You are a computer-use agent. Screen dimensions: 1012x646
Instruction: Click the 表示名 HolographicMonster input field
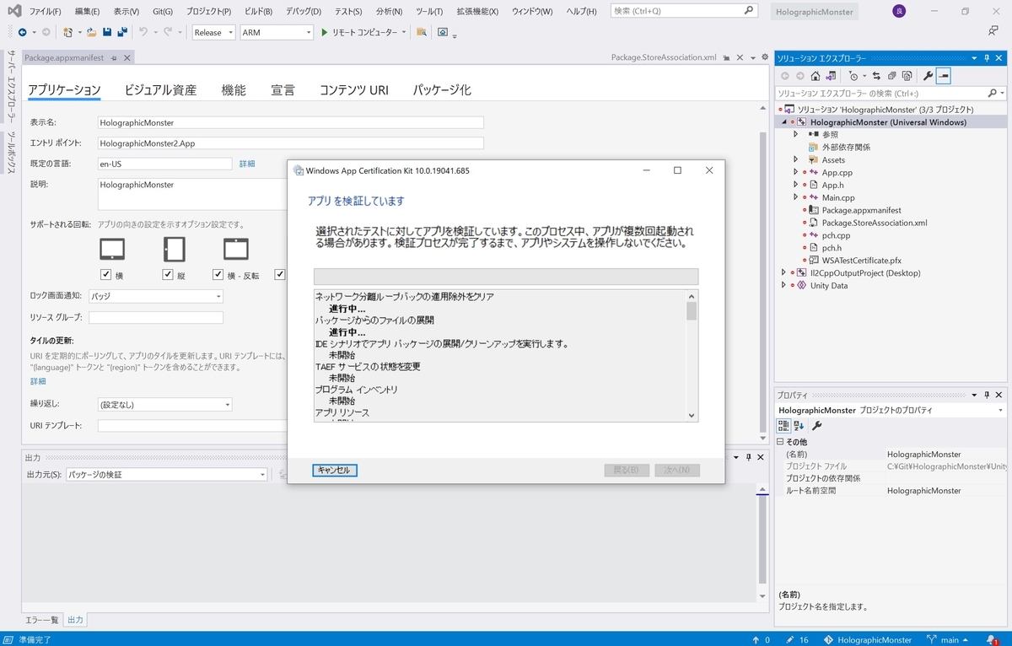[x=290, y=122]
